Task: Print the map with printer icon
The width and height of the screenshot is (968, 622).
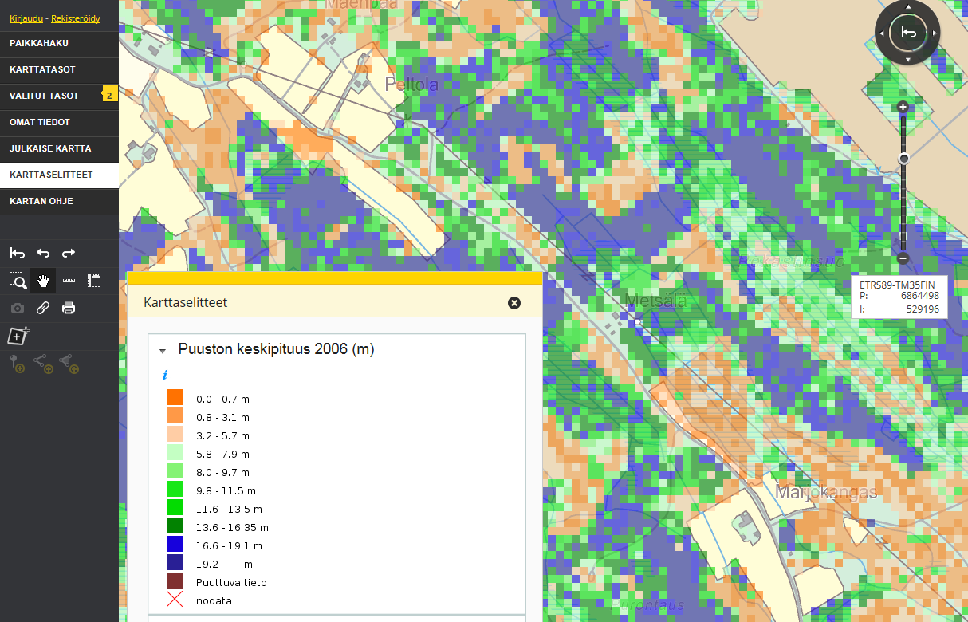Action: pos(69,308)
